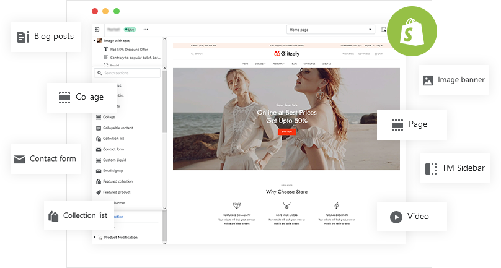The width and height of the screenshot is (501, 268).
Task: Click the Video play icon
Action: pyautogui.click(x=396, y=217)
